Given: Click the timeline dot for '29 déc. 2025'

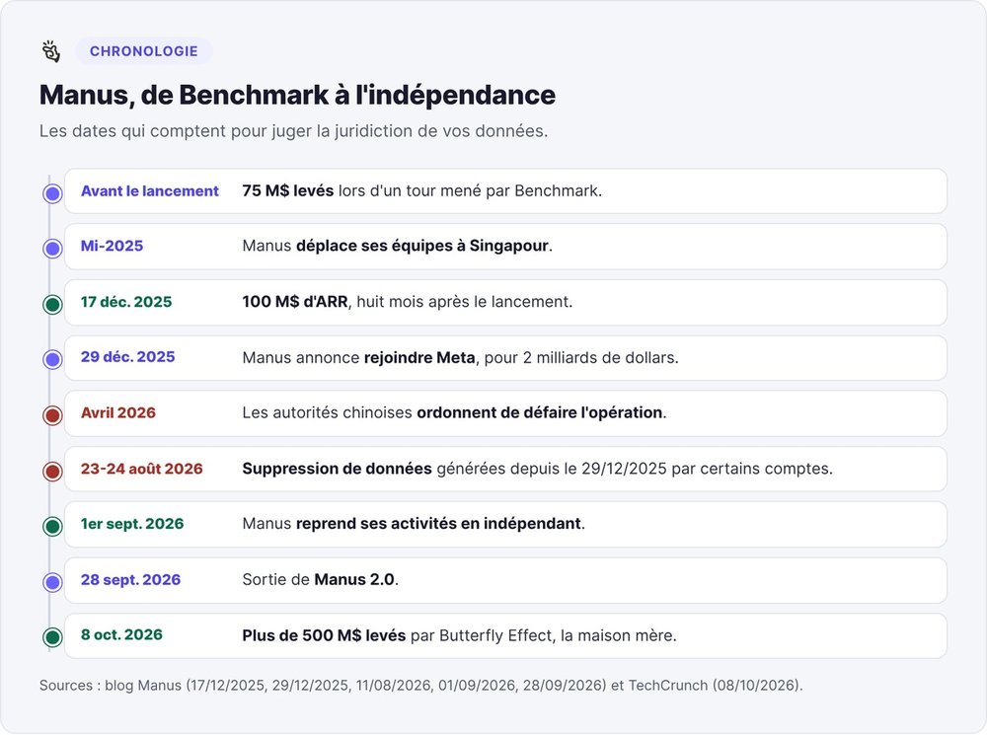Looking at the screenshot, I should pos(53,359).
